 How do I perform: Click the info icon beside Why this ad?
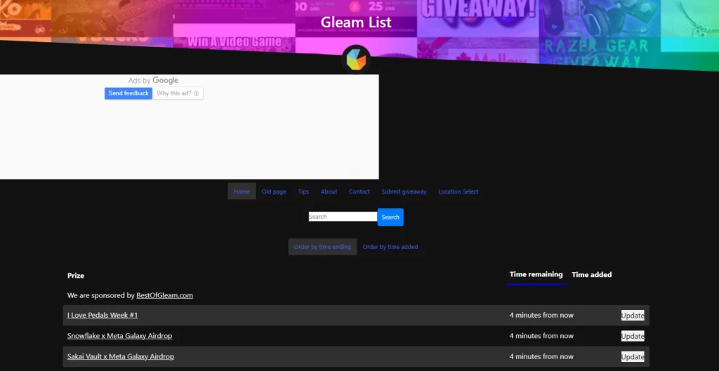click(x=197, y=93)
